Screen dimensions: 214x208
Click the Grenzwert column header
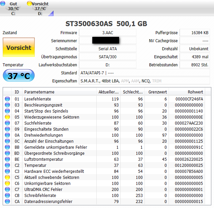157,92
